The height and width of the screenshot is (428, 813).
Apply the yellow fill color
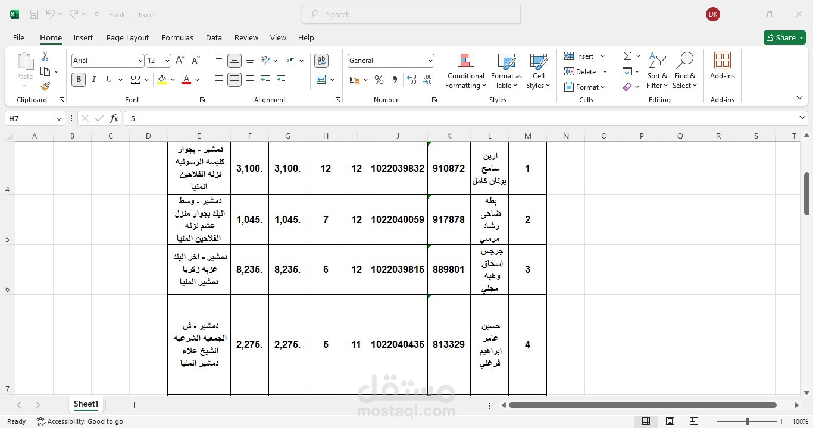click(162, 80)
